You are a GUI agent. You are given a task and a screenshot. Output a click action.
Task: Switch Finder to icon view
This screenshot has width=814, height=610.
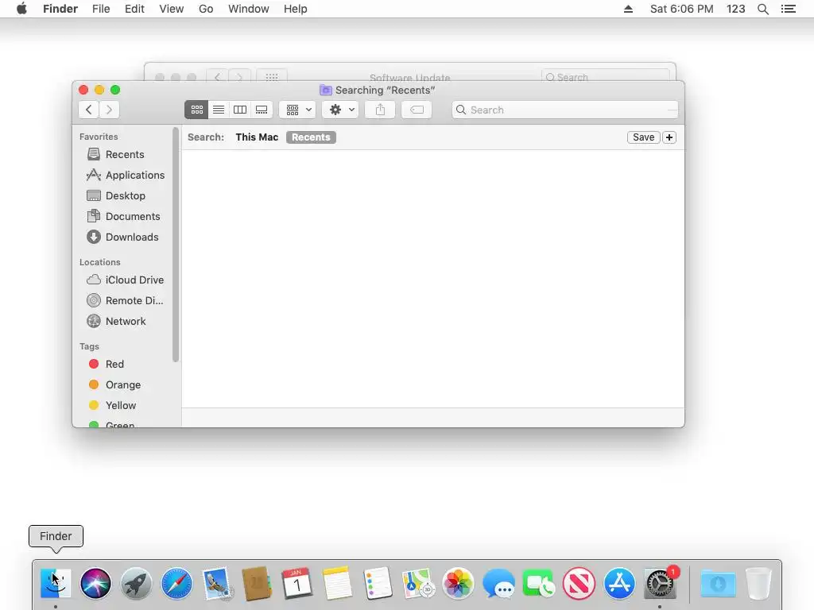[x=197, y=110]
